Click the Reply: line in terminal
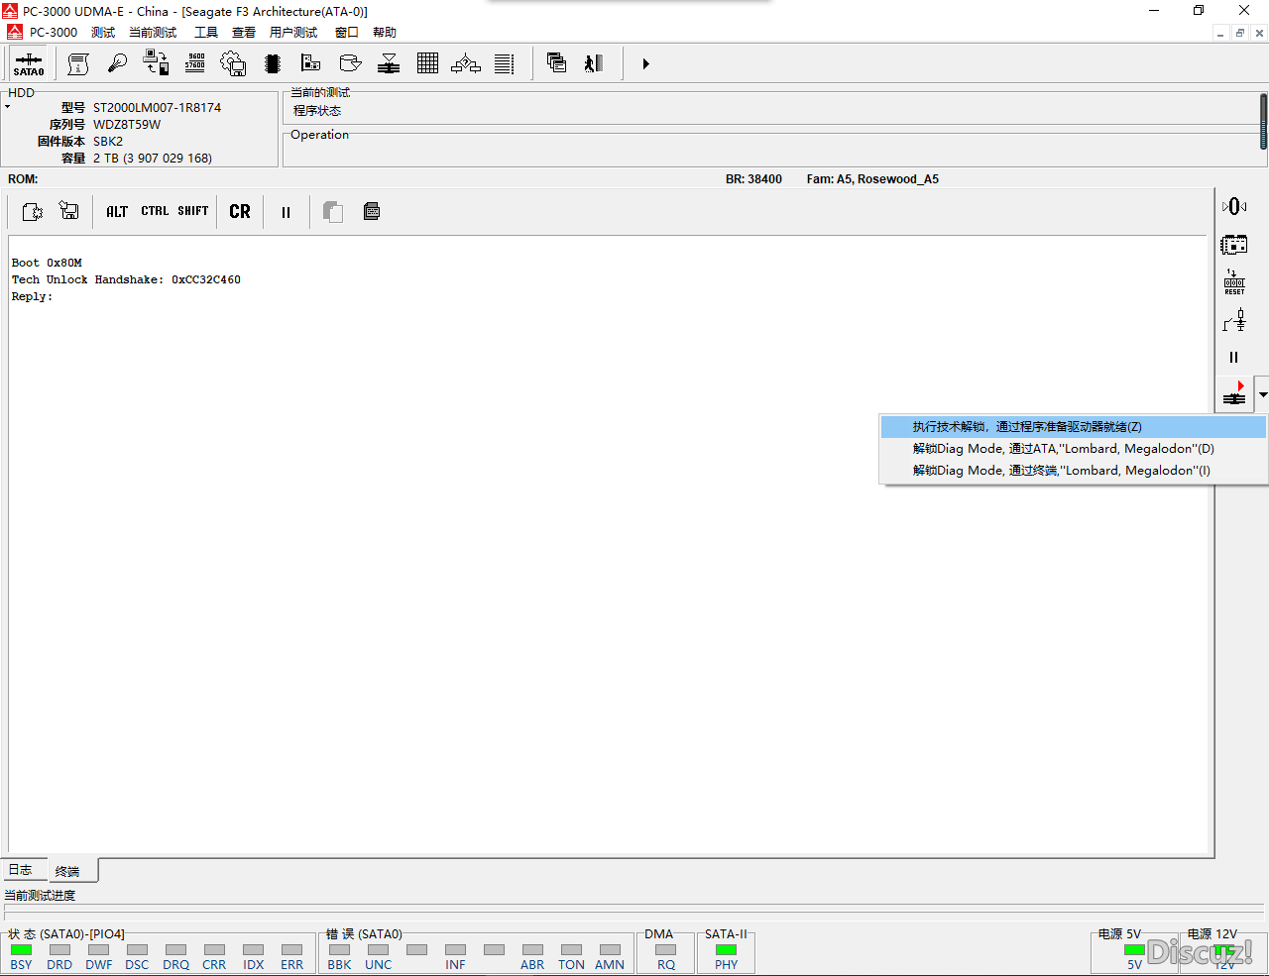Screen dimensions: 1269x976 coord(32,296)
